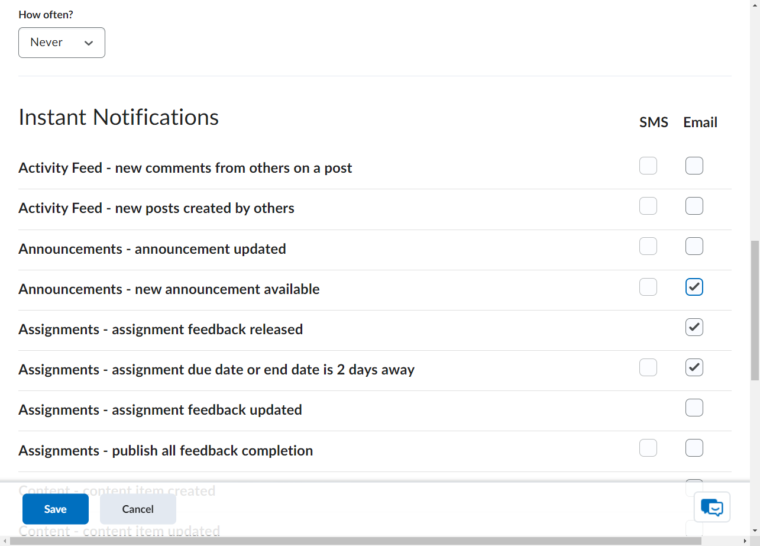Click the 'SMS' column header
This screenshot has height=546, width=760.
coord(654,122)
